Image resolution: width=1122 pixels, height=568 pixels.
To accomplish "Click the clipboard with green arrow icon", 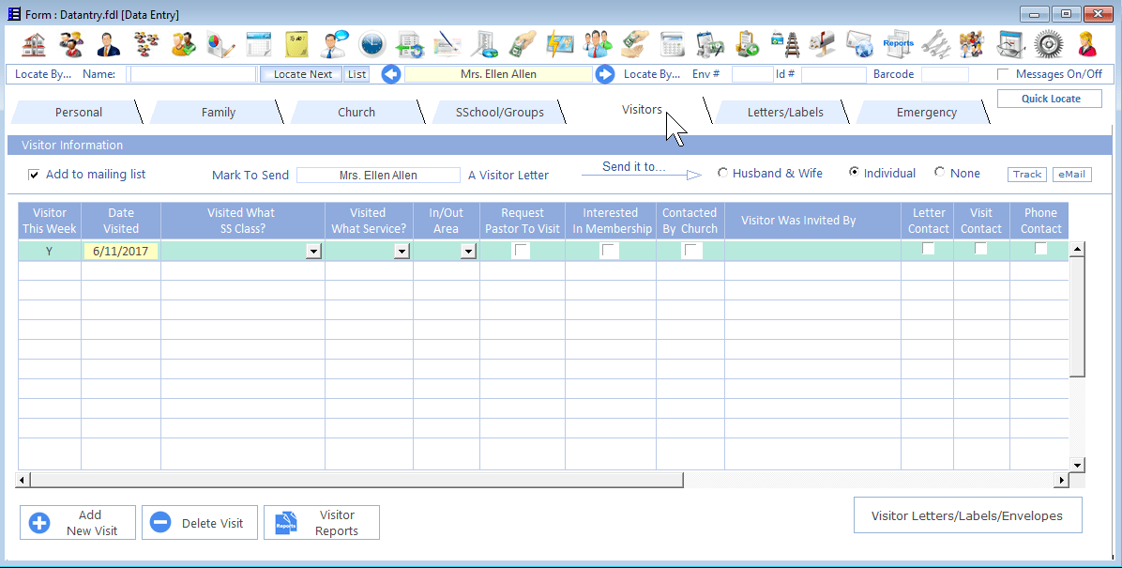I will coord(747,44).
